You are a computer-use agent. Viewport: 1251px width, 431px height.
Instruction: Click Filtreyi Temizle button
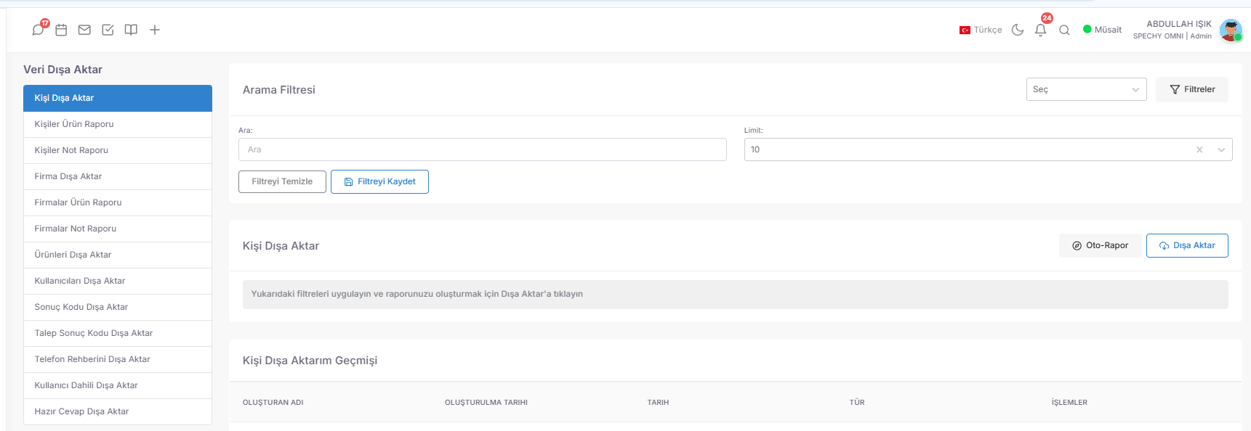coord(282,181)
